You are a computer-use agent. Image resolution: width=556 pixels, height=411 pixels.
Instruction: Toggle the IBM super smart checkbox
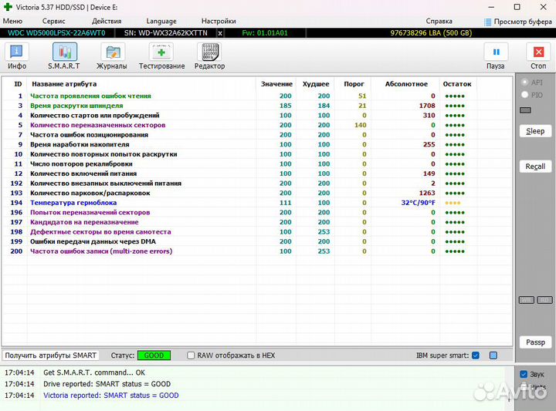coord(476,355)
